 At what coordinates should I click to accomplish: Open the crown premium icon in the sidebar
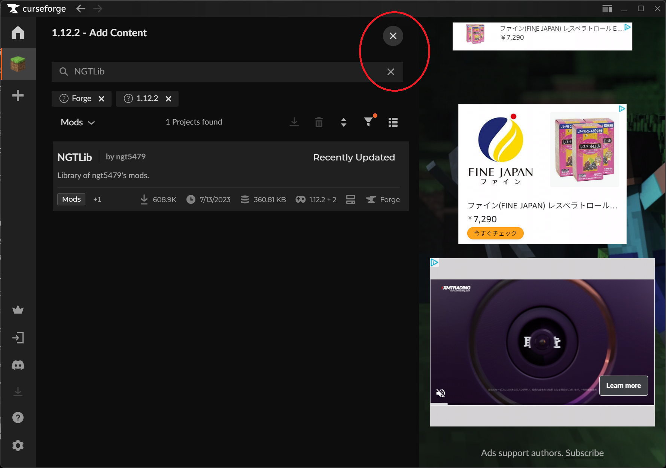[18, 310]
